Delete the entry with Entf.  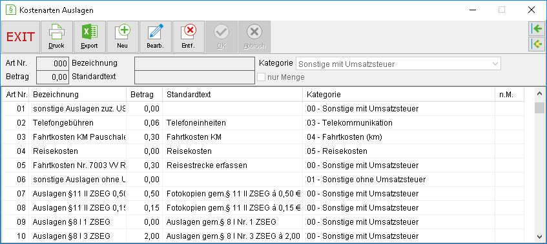(189, 37)
